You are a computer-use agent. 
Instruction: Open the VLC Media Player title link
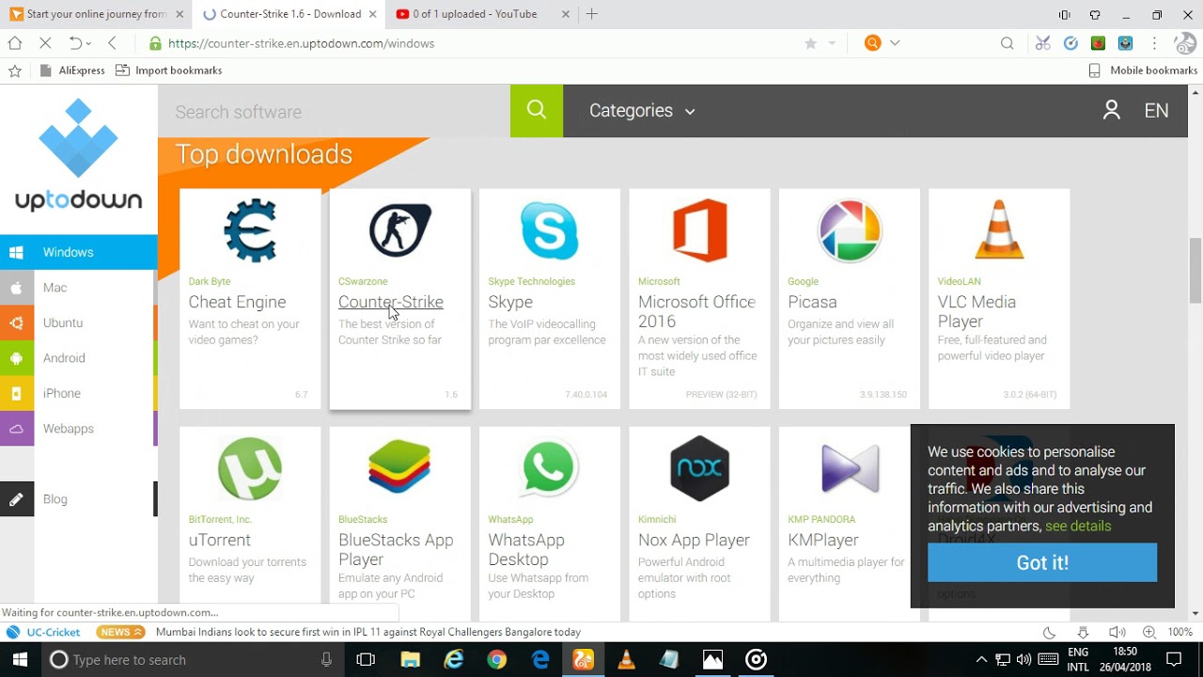pos(976,311)
